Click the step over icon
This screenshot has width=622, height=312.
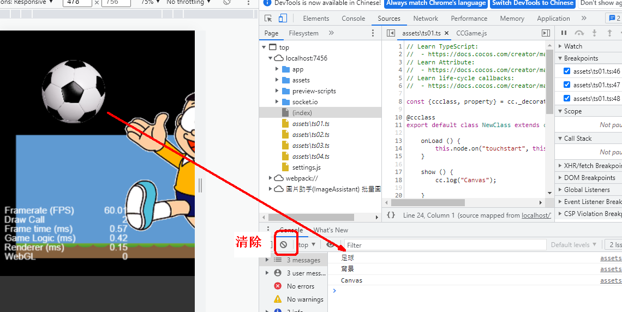pos(579,33)
